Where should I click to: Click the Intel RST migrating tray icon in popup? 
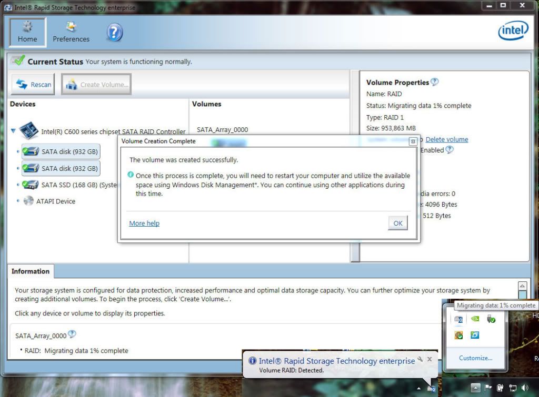pyautogui.click(x=458, y=319)
